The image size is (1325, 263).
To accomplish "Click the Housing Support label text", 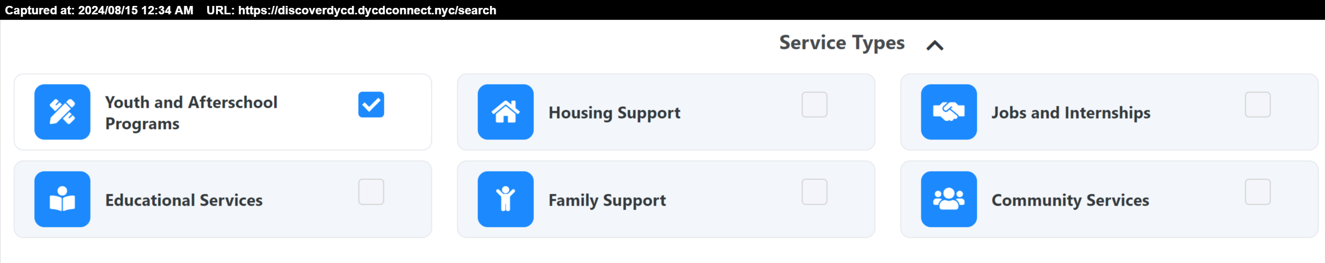I will coord(615,113).
